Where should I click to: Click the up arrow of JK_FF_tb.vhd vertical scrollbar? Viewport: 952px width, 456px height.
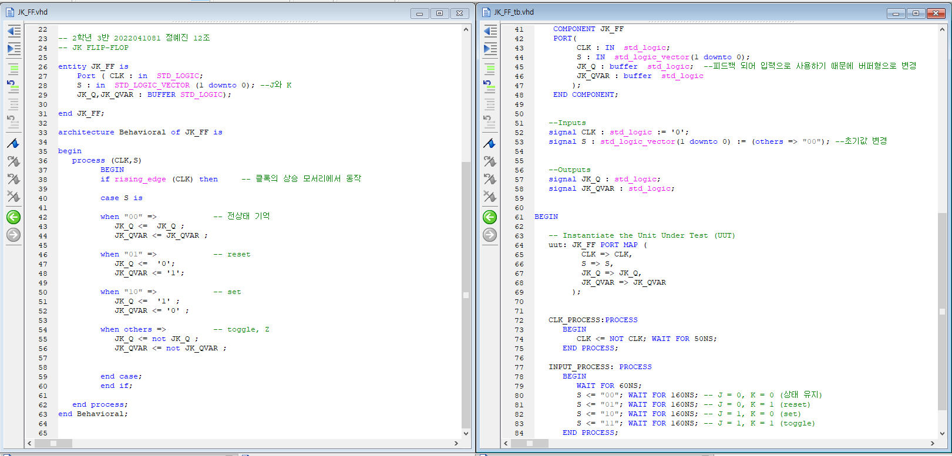coord(942,29)
